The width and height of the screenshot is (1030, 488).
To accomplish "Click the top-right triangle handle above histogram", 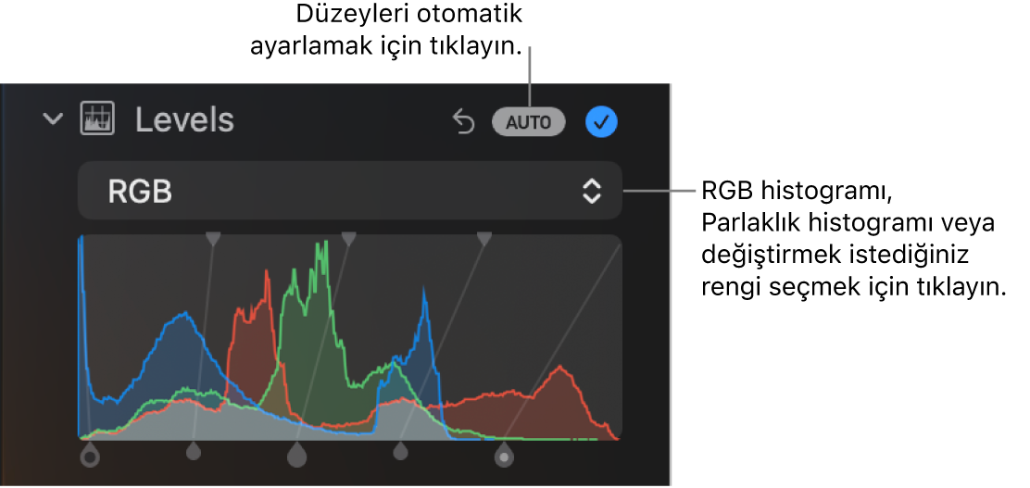I will [484, 238].
